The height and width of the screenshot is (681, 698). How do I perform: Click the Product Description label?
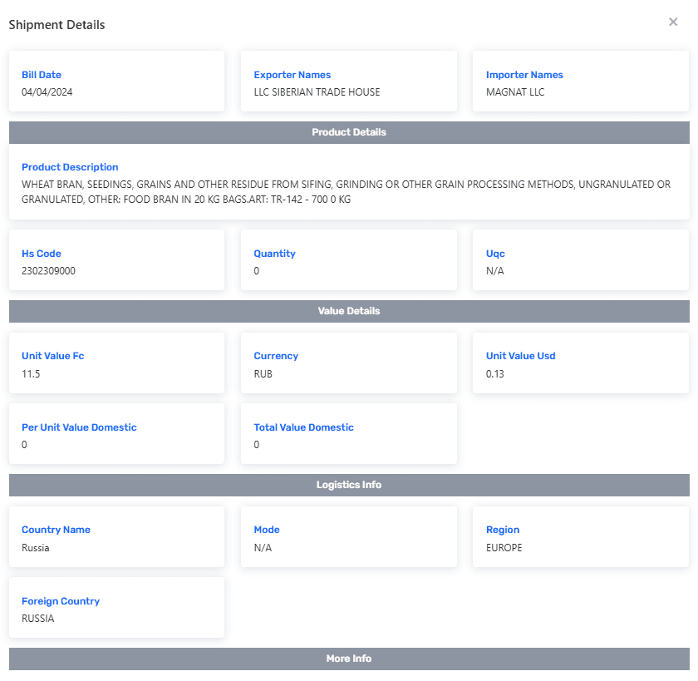click(70, 167)
